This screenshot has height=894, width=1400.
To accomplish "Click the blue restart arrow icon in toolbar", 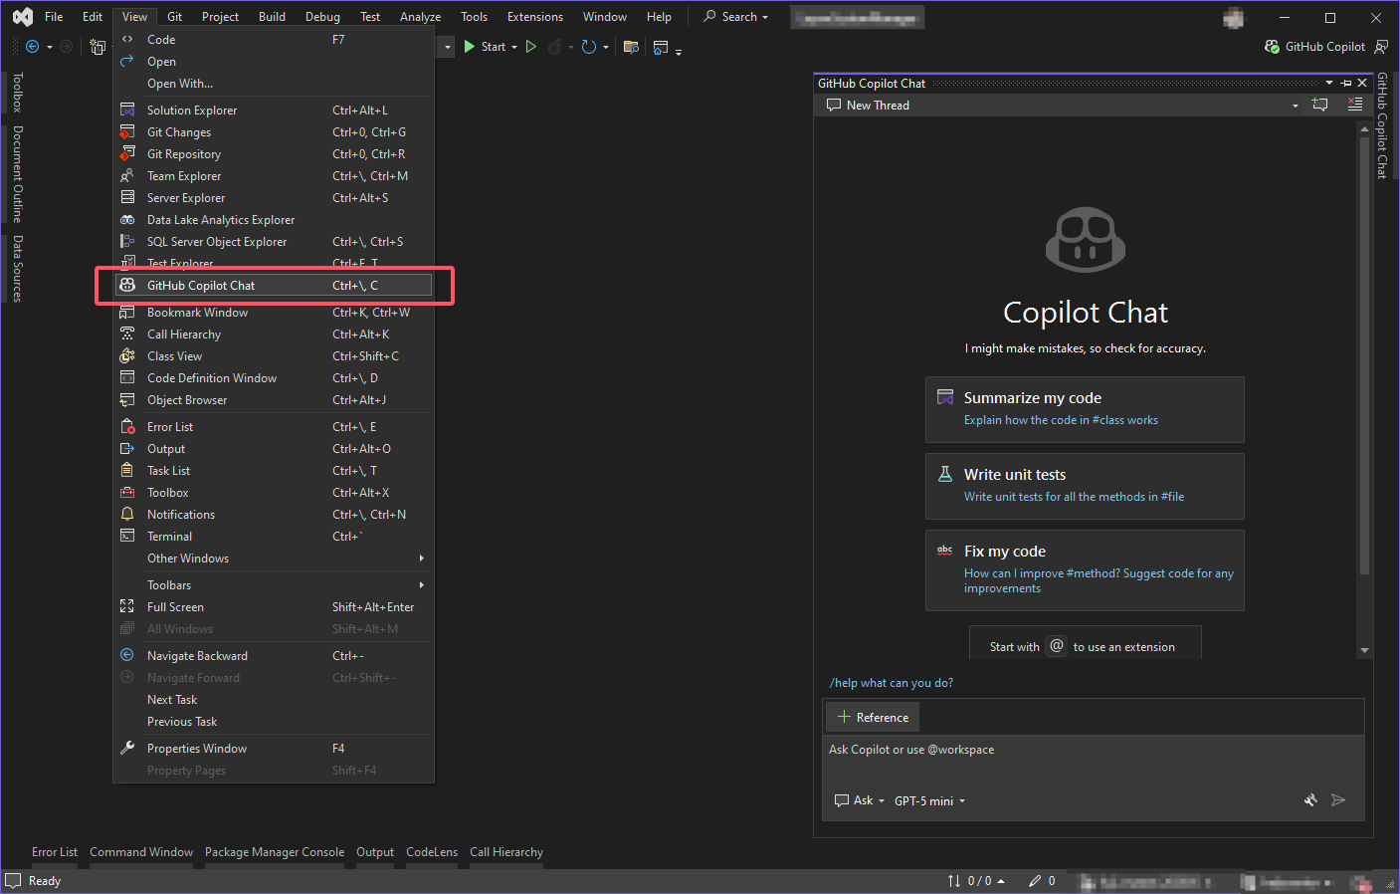I will pos(588,47).
